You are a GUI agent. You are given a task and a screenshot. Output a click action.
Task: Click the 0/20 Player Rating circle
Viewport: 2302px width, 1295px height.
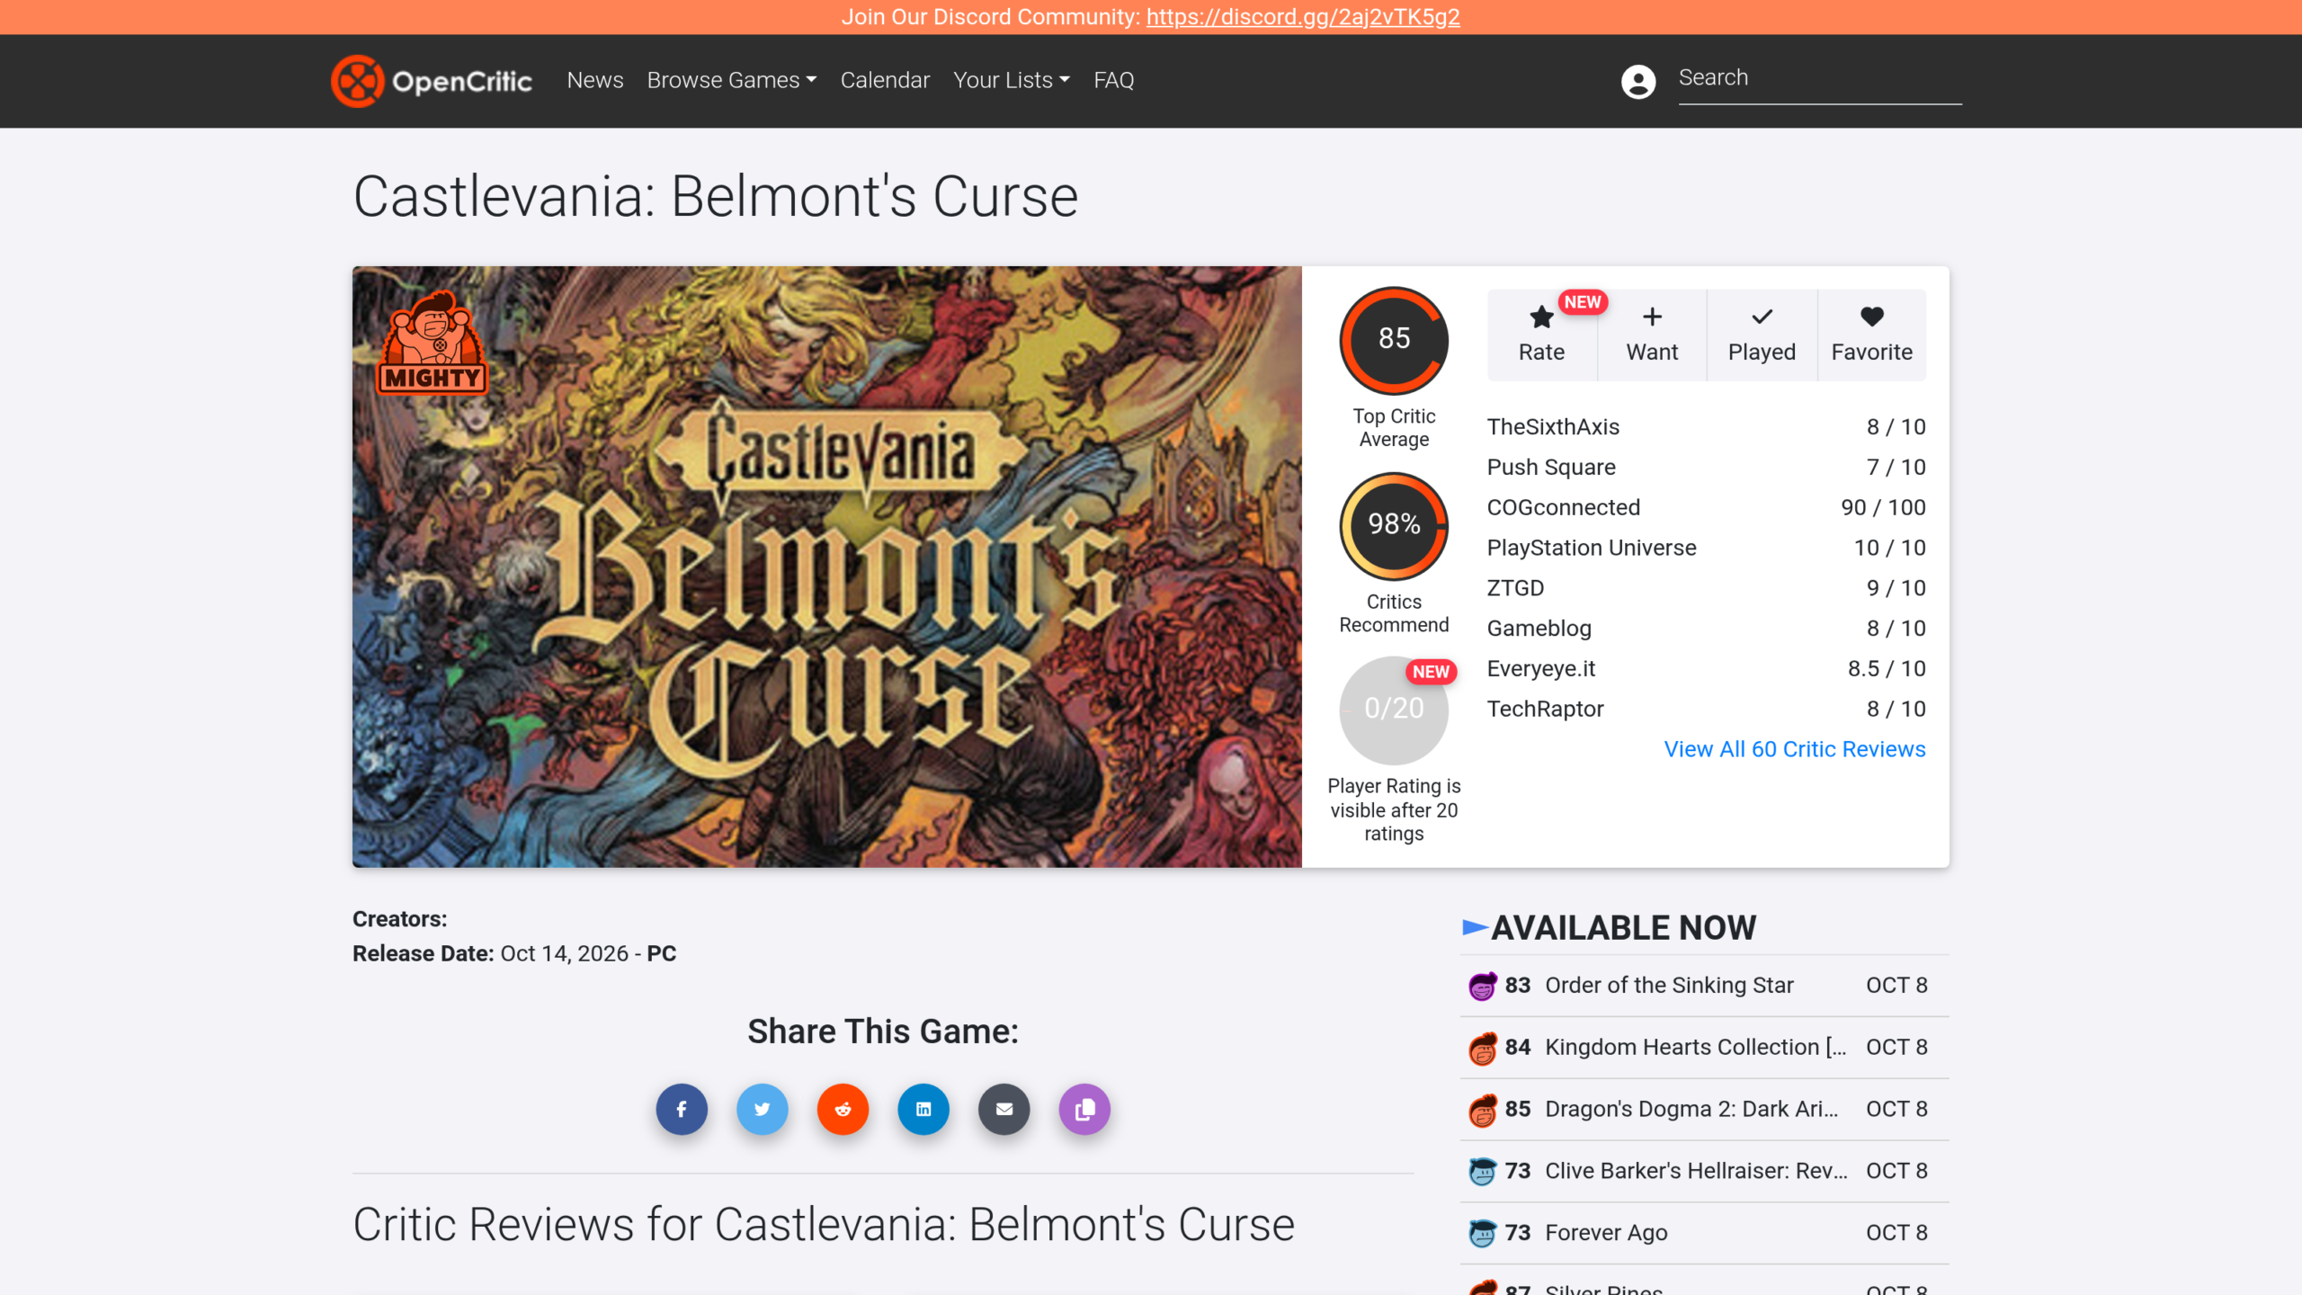point(1394,710)
